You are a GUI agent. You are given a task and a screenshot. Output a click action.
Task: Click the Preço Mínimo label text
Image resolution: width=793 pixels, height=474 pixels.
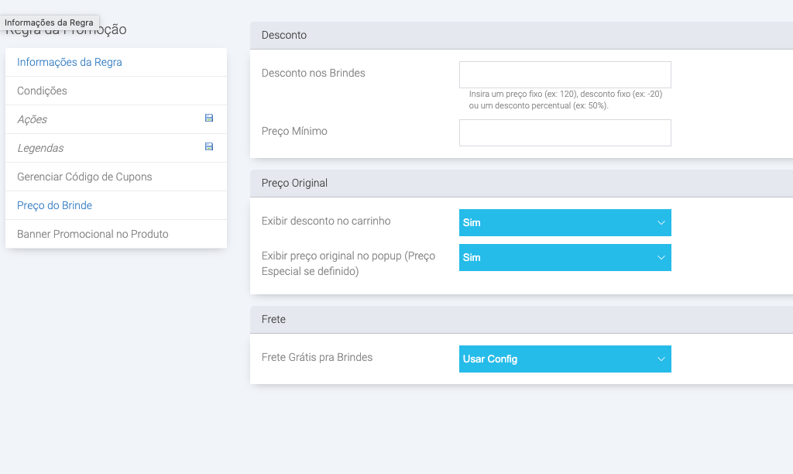tap(294, 132)
